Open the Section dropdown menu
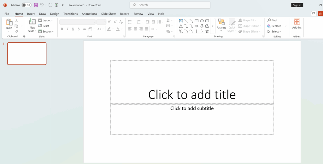Image resolution: width=323 pixels, height=164 pixels. click(46, 31)
